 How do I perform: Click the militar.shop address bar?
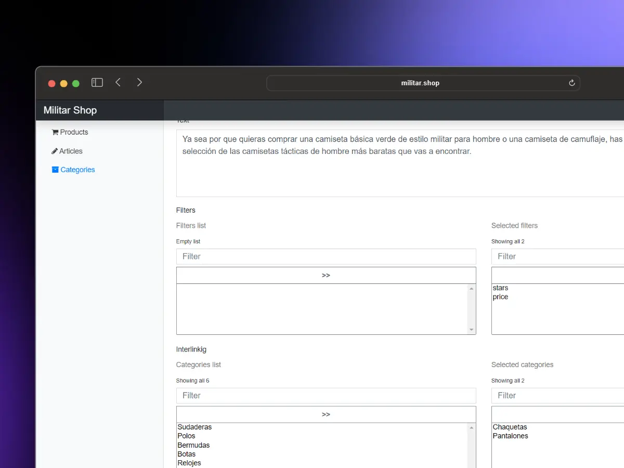(x=420, y=83)
